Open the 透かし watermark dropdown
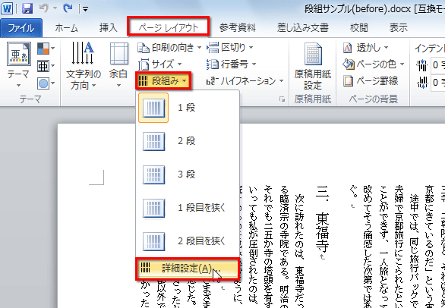This screenshot has height=308, width=445. 365,48
